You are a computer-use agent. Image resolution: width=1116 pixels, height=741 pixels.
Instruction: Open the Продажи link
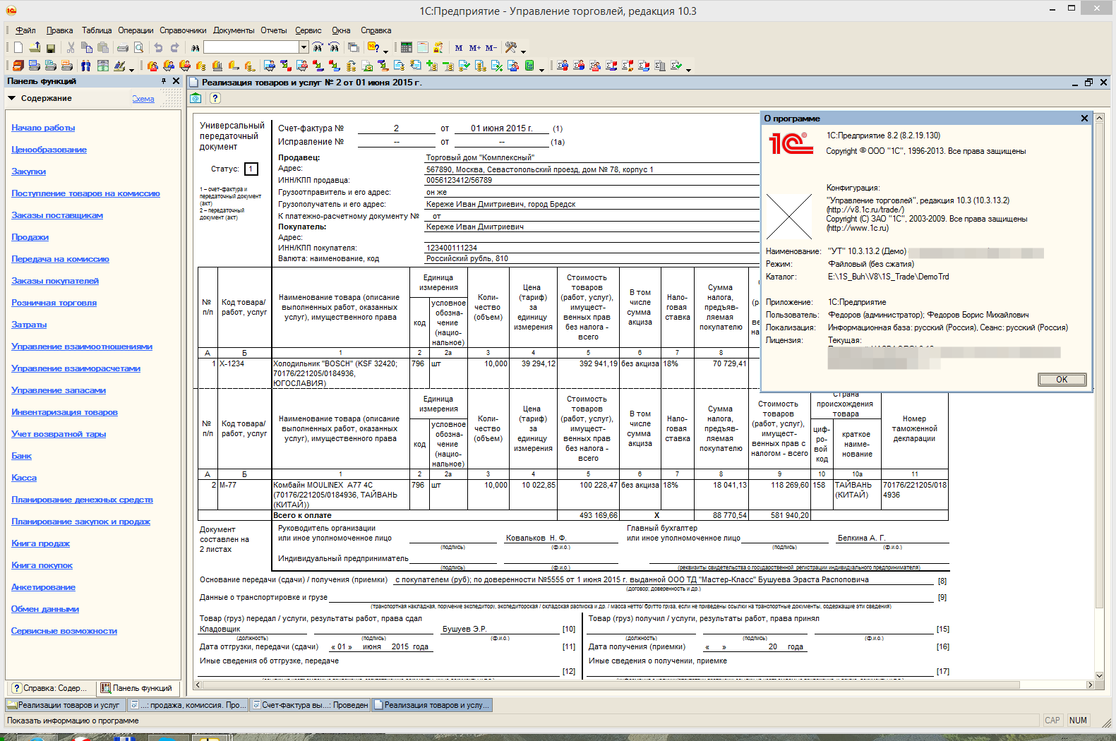(x=30, y=237)
